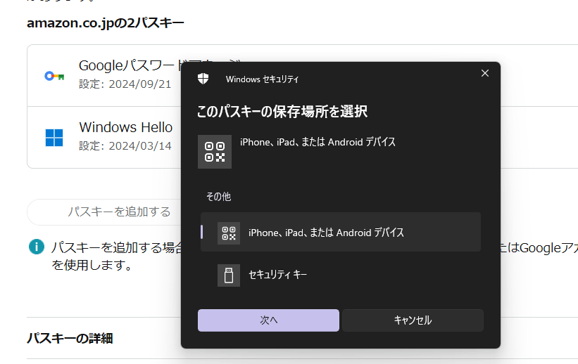The width and height of the screenshot is (578, 364).
Task: Click the 設定: 2024/09/21 date text
Action: tap(125, 84)
